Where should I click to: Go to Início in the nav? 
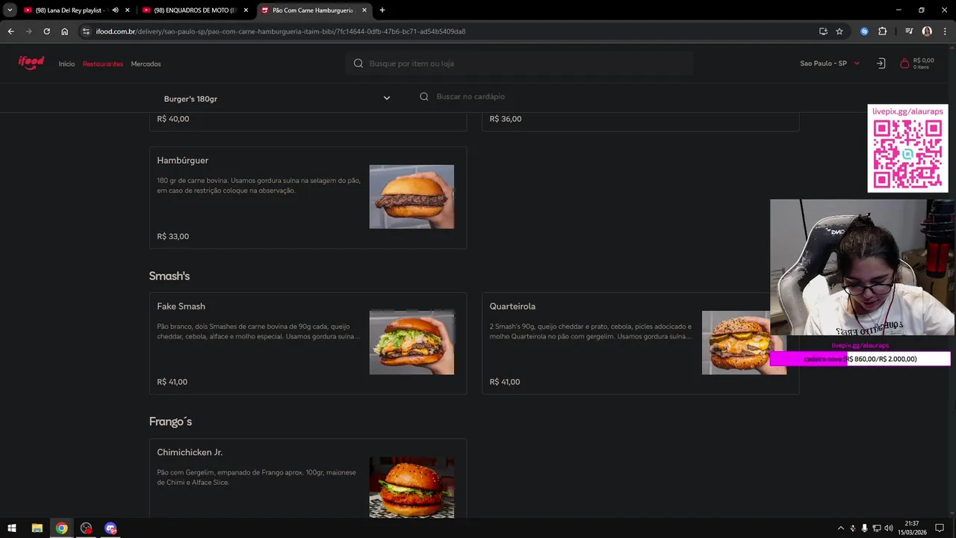coord(66,64)
